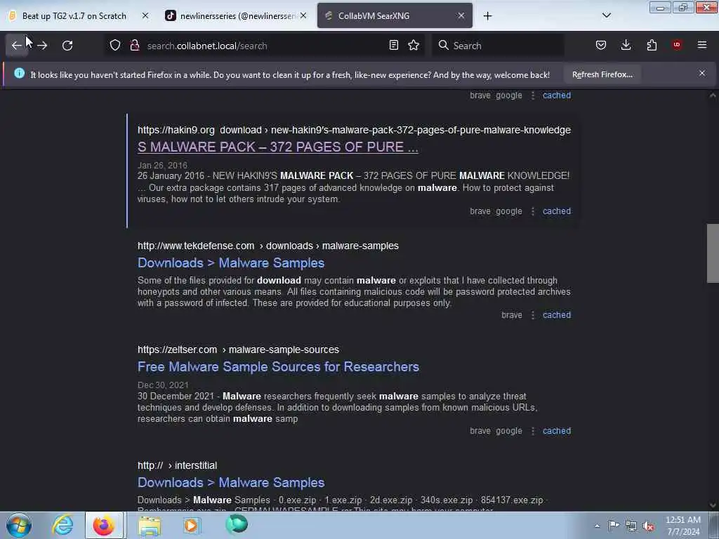719x539 pixels.
Task: Open Free Malware Sample Sources for Researchers
Action: (x=278, y=366)
